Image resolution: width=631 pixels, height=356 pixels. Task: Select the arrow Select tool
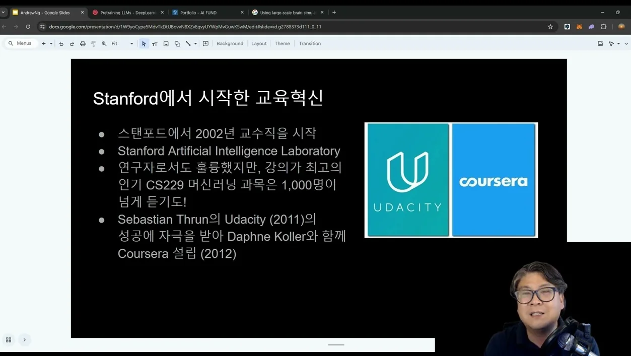(144, 44)
